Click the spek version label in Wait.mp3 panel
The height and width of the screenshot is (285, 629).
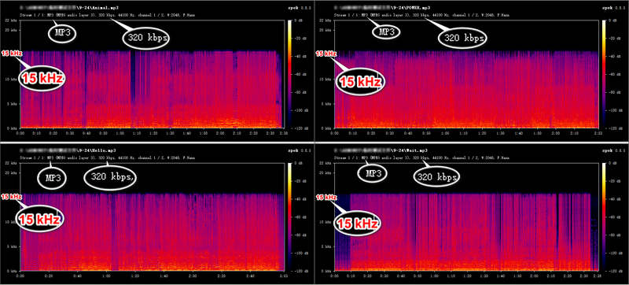pyautogui.click(x=614, y=150)
